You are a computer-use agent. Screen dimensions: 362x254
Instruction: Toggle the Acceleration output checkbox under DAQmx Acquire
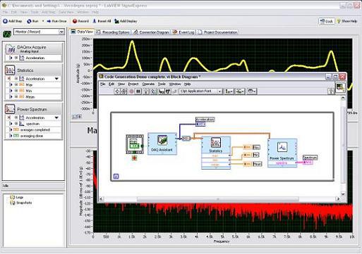coord(16,58)
